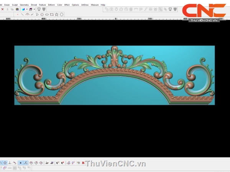Open the window layout dropdown arrow

click(x=34, y=9)
